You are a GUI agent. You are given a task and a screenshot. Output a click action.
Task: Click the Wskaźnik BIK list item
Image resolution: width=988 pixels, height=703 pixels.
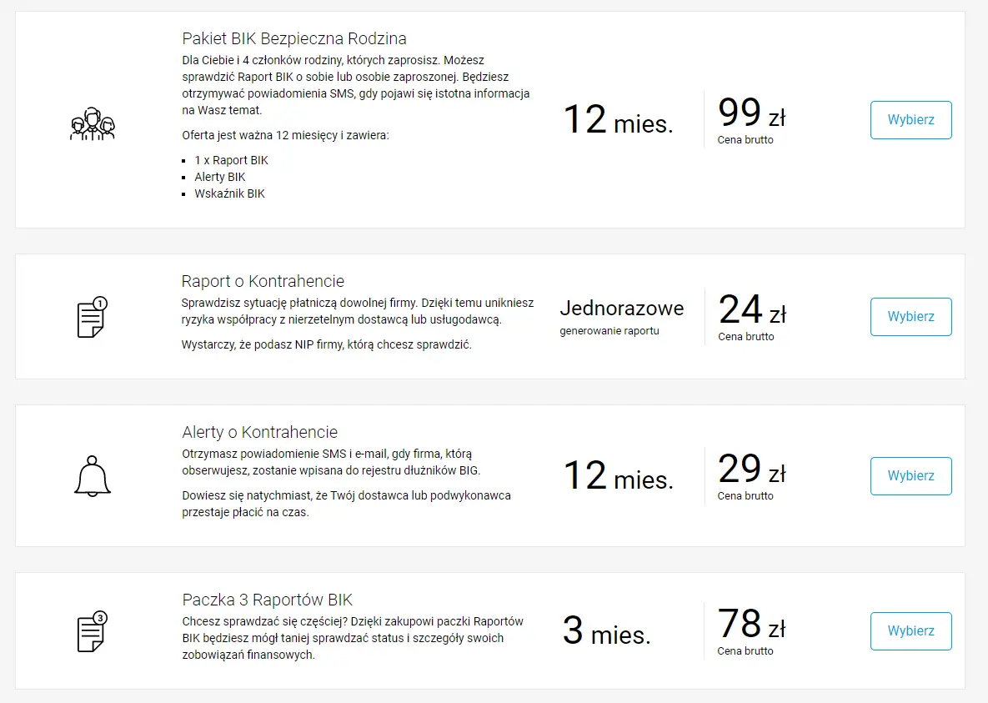point(229,193)
